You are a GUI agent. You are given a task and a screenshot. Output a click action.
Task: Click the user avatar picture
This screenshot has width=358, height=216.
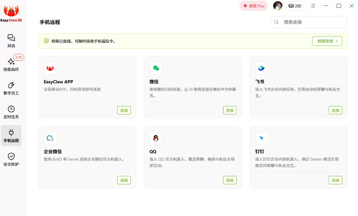coord(278,6)
